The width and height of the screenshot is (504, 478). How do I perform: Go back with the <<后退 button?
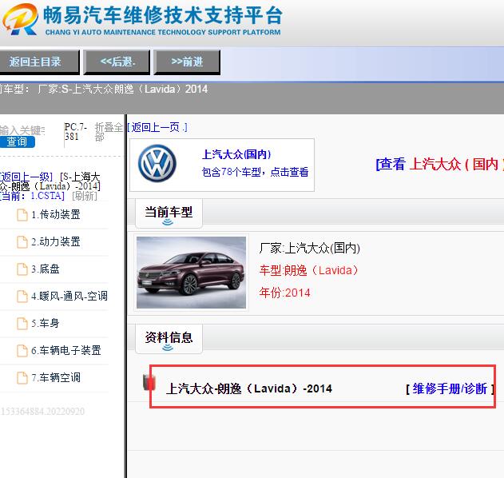[117, 62]
